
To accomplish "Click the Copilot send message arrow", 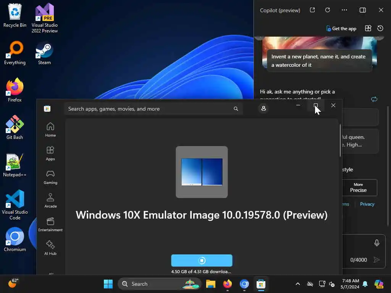I will tap(376, 260).
